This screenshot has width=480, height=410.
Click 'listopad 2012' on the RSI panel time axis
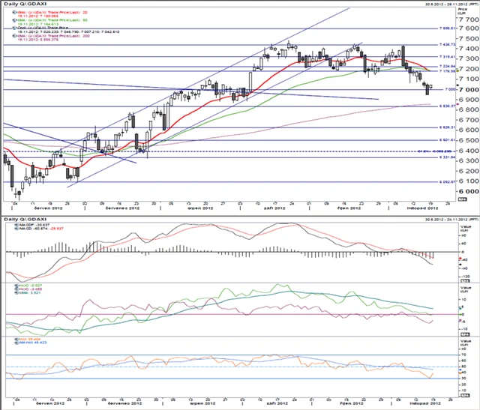click(425, 403)
